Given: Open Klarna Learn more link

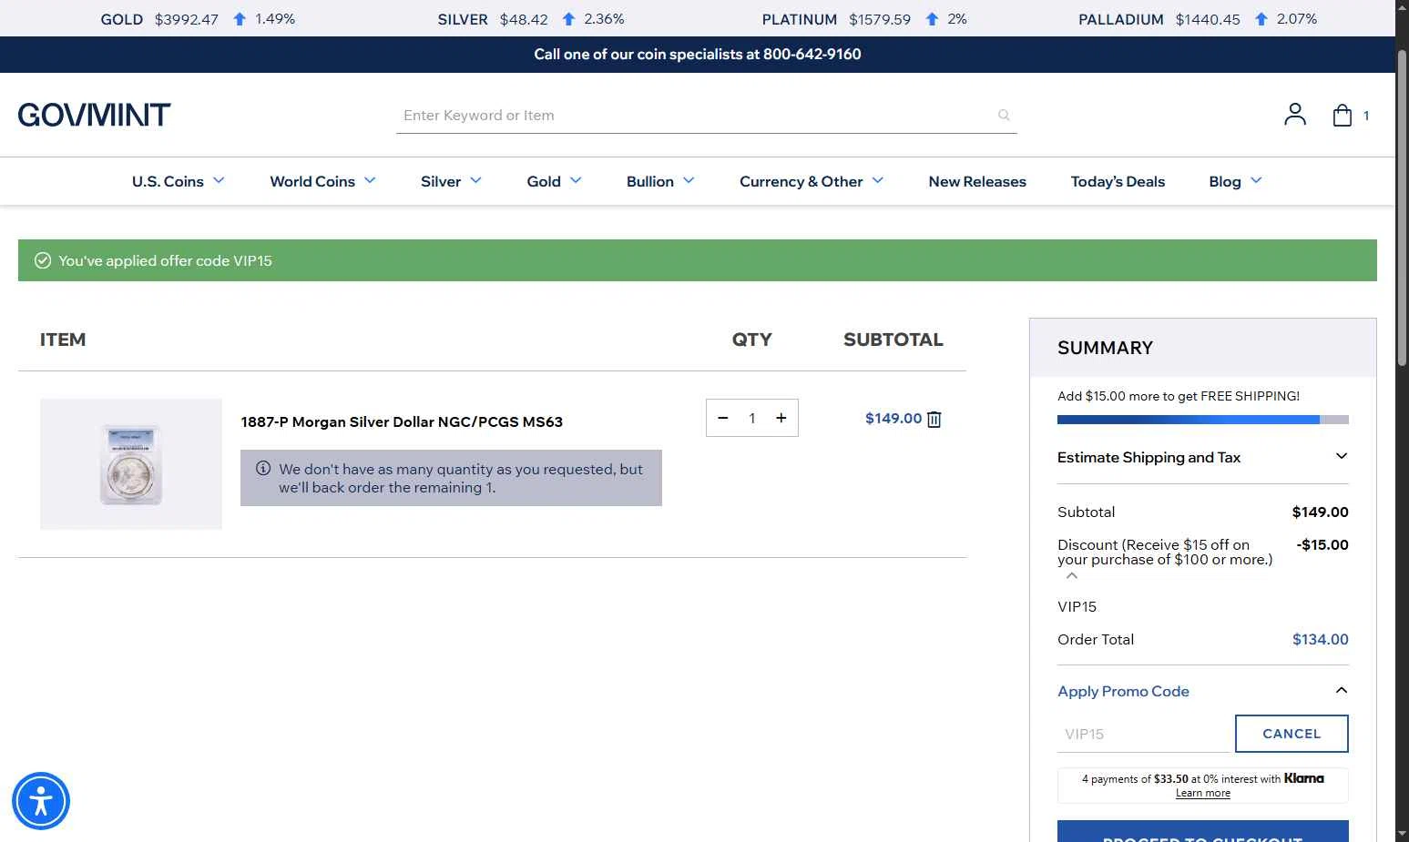Looking at the screenshot, I should tap(1202, 793).
